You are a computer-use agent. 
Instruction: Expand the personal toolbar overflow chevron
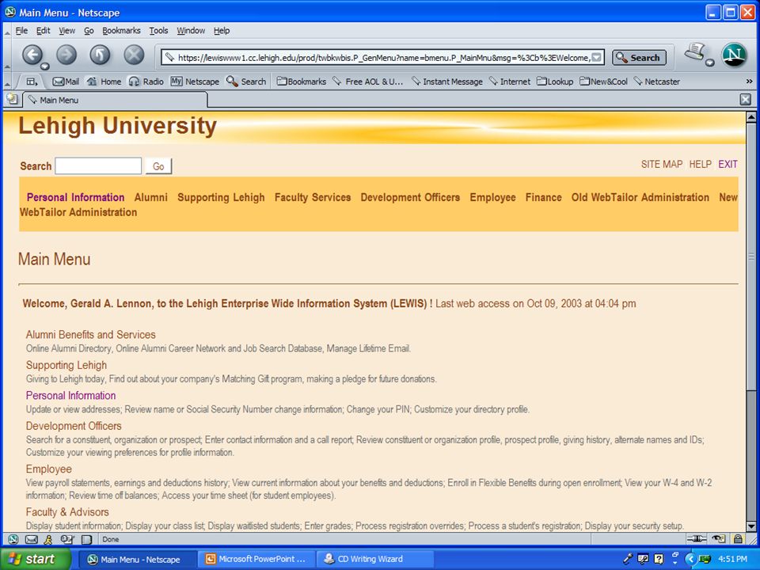pos(749,82)
